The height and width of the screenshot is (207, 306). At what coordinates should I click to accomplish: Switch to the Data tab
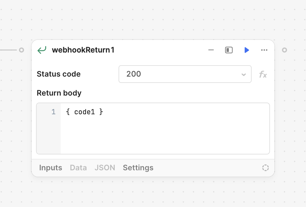78,168
